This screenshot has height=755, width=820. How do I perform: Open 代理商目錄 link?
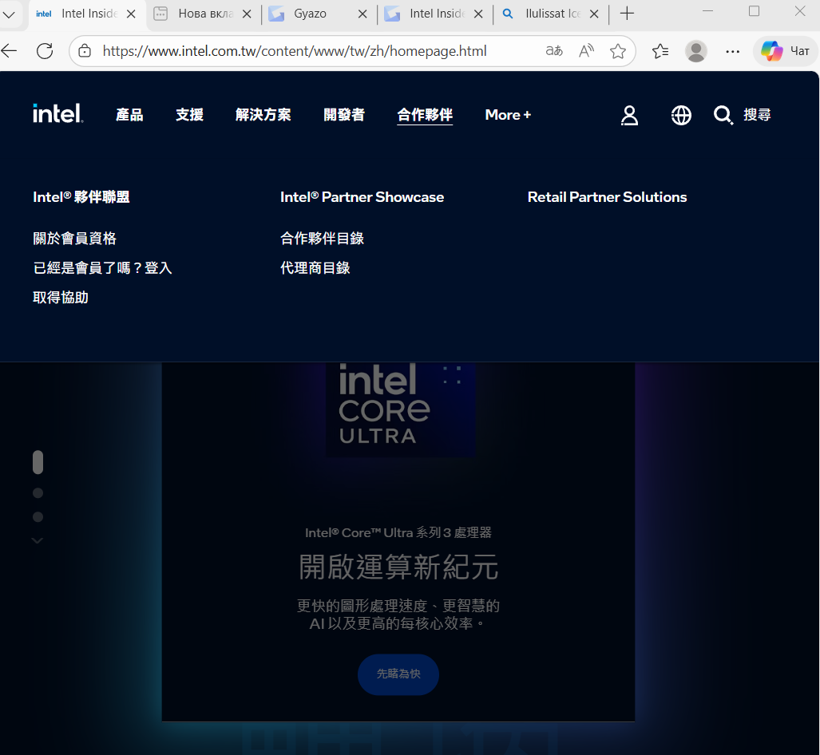tap(315, 267)
